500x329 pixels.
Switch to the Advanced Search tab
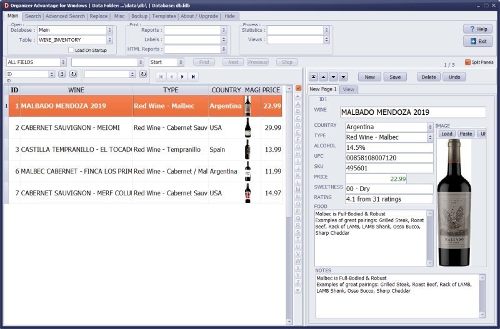click(x=65, y=16)
